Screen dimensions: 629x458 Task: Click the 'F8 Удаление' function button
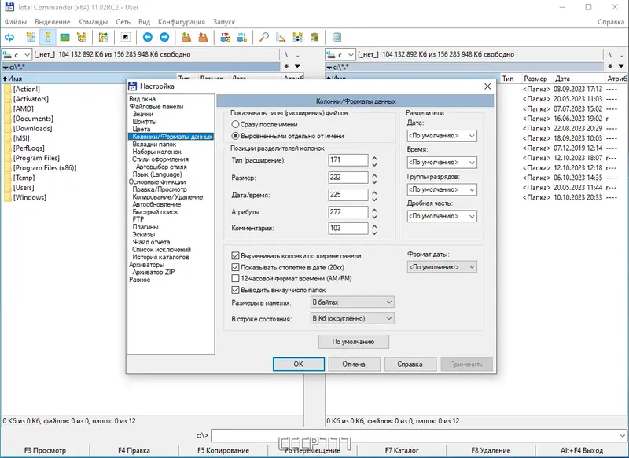491,450
